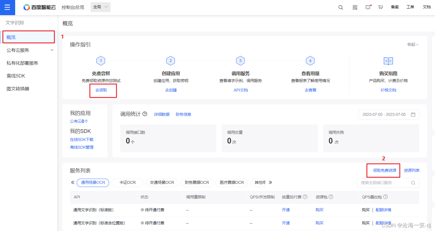Select the 财务票据OCR tab

pos(197,182)
